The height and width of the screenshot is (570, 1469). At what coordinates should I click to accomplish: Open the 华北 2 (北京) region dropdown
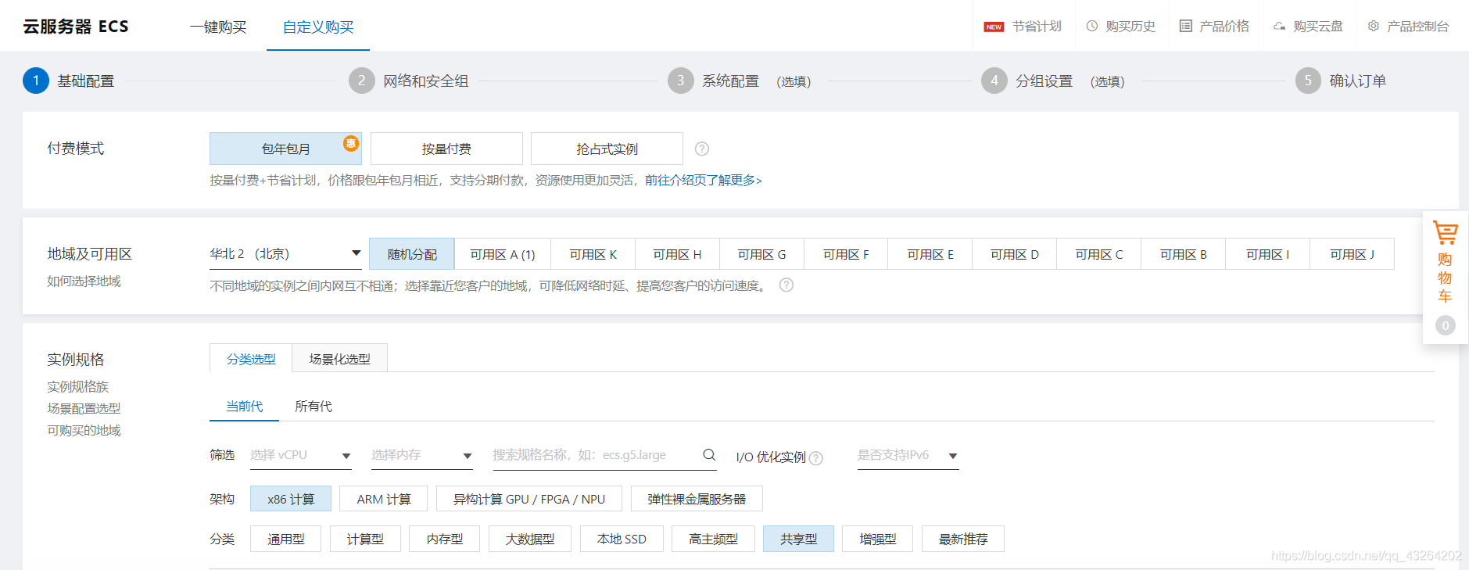pos(285,253)
